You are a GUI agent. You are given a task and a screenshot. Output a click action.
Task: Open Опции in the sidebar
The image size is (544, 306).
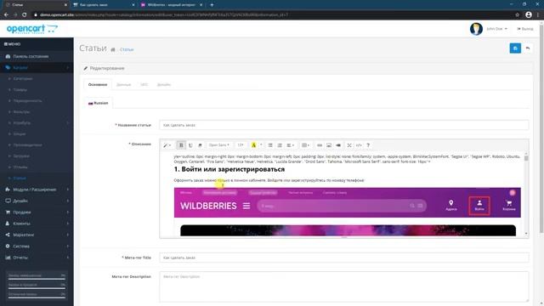click(37, 134)
